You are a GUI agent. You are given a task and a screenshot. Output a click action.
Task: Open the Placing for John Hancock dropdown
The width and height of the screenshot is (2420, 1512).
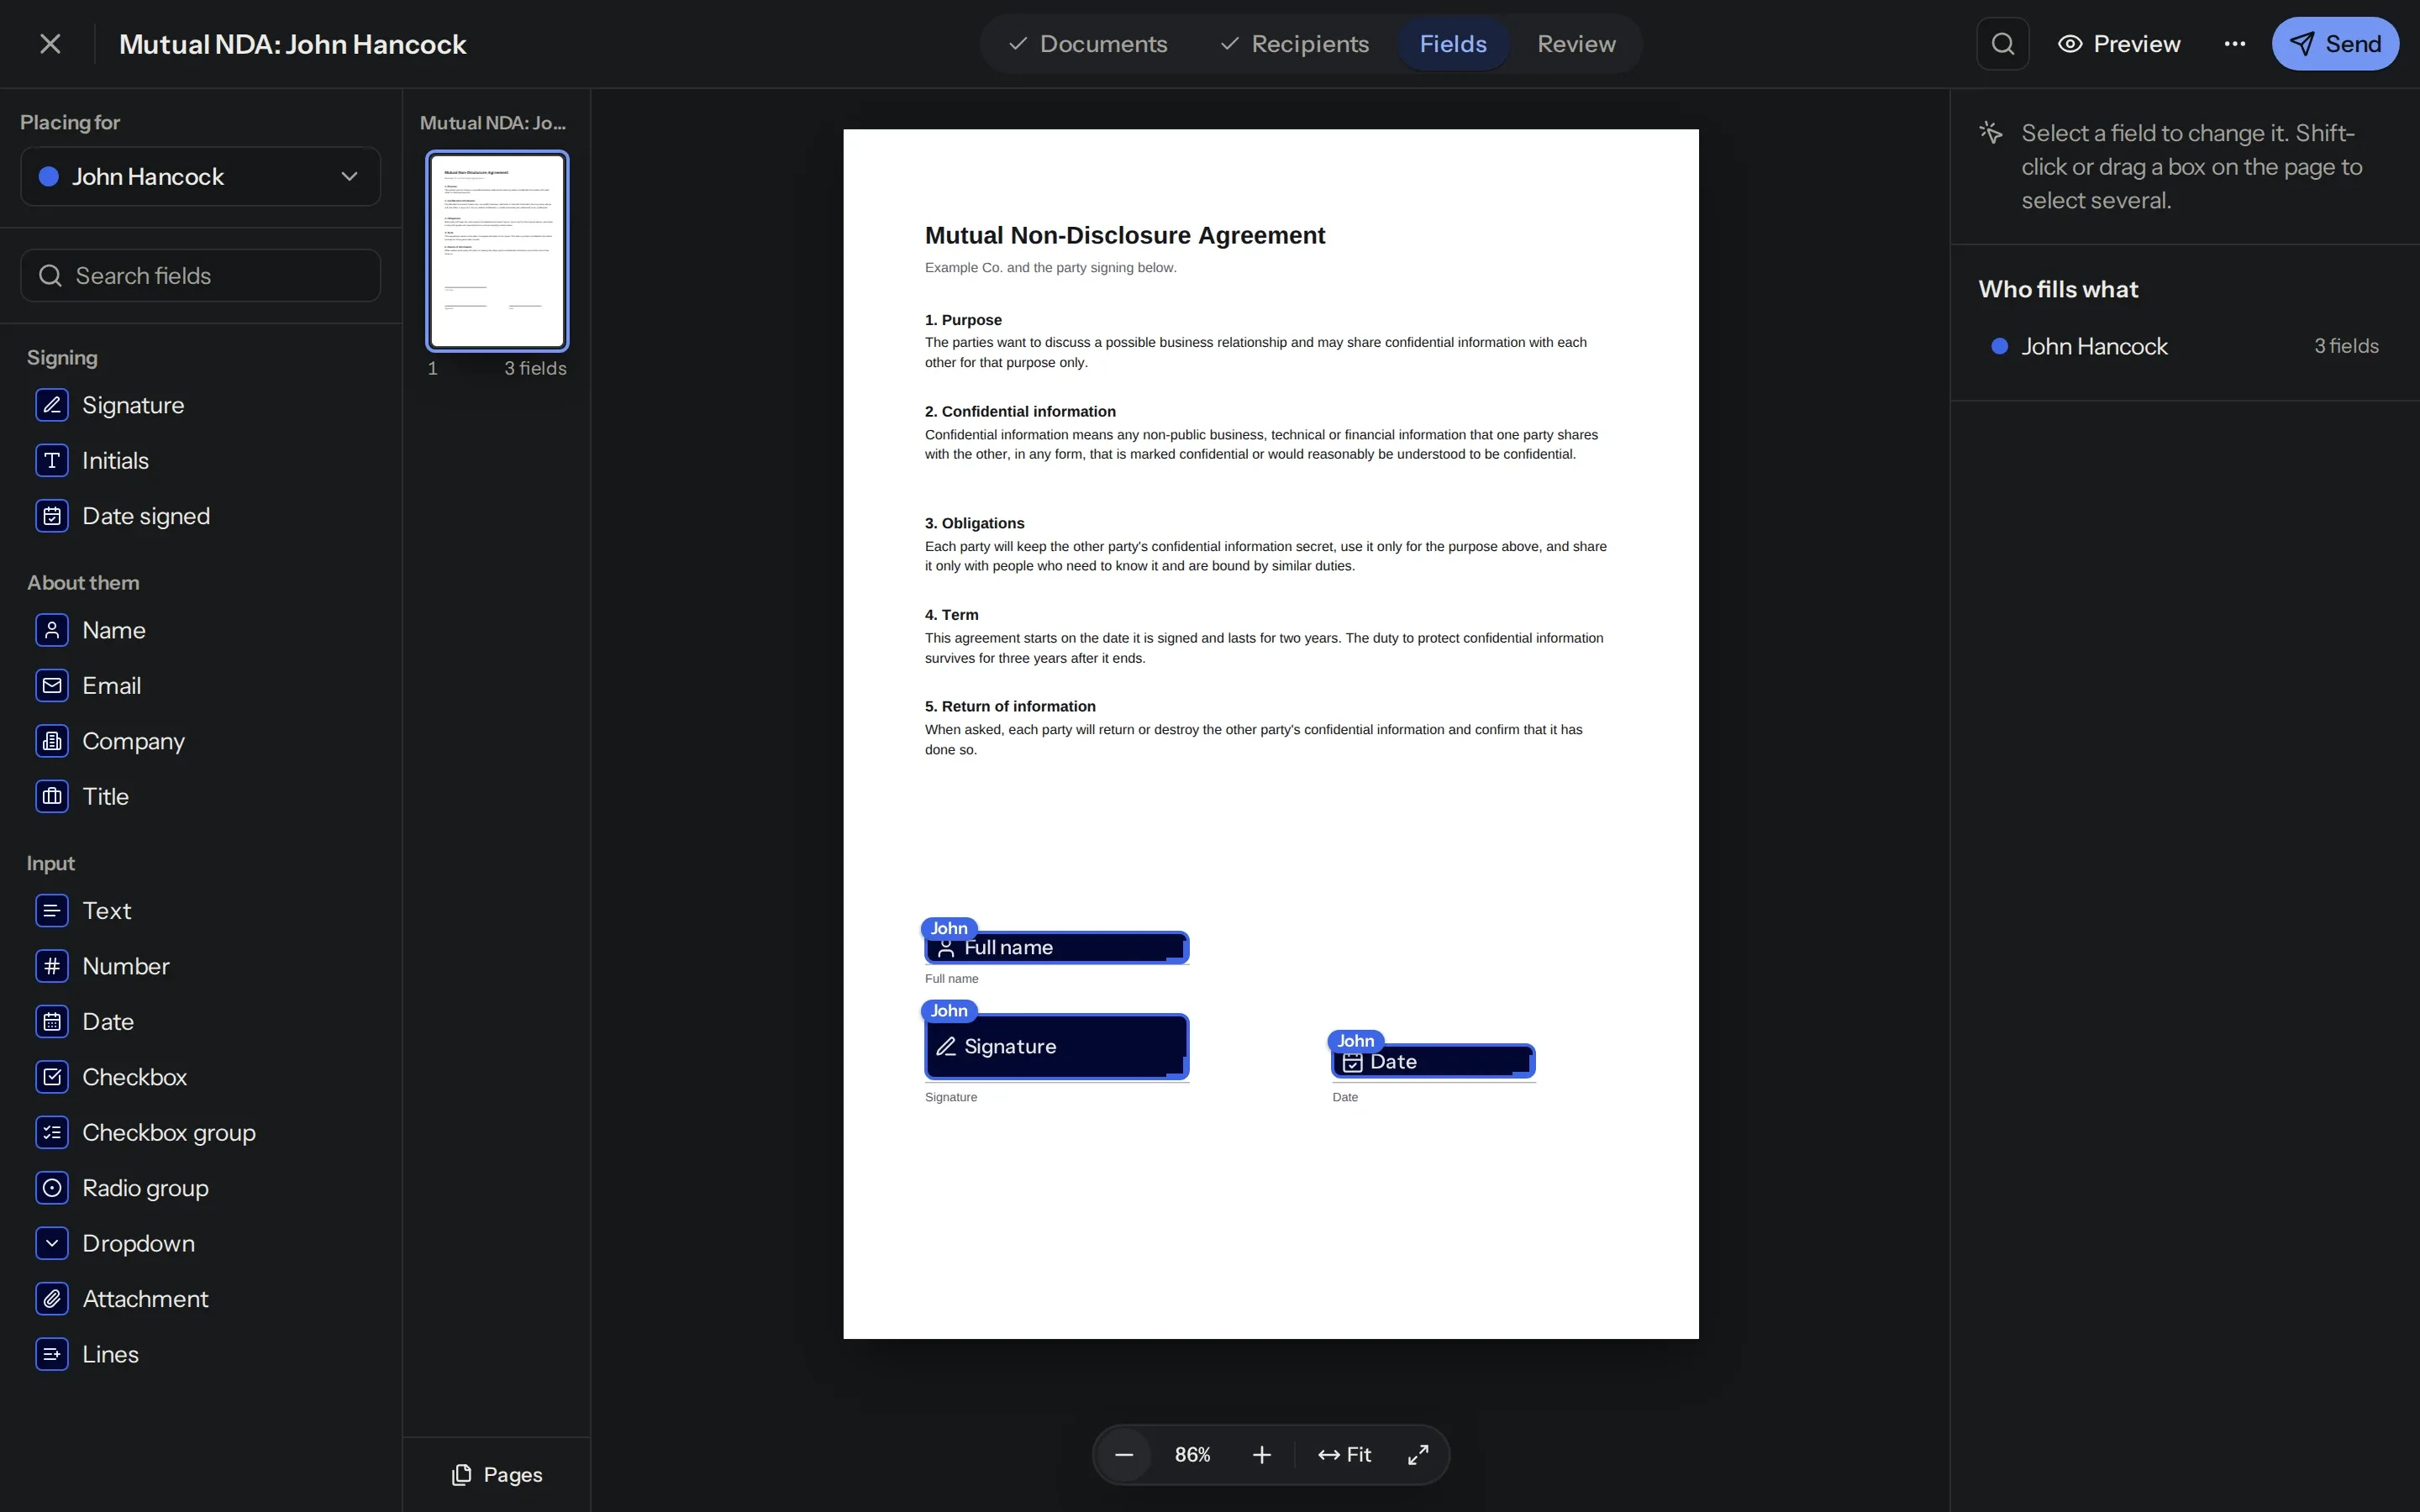click(x=200, y=177)
